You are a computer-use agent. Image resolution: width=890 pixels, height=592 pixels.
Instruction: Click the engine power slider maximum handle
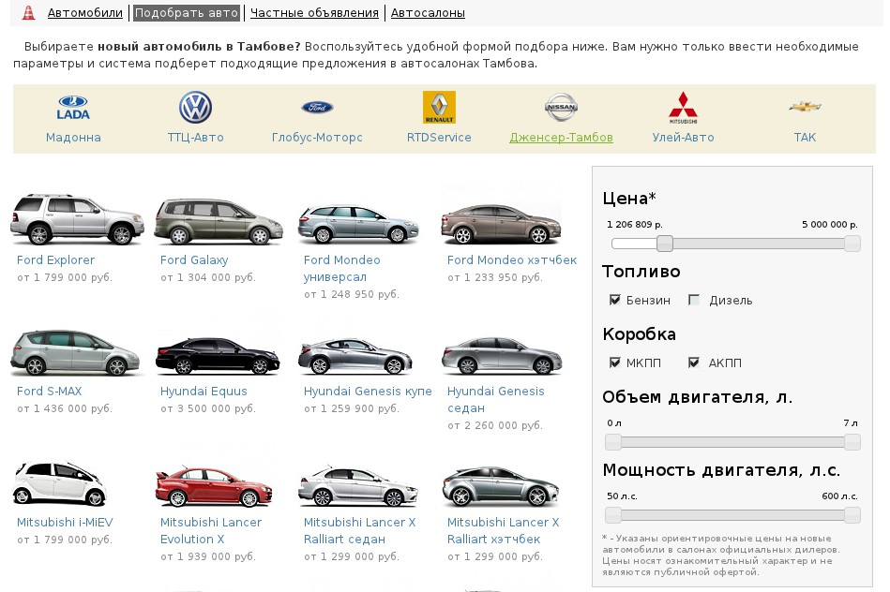[852, 515]
